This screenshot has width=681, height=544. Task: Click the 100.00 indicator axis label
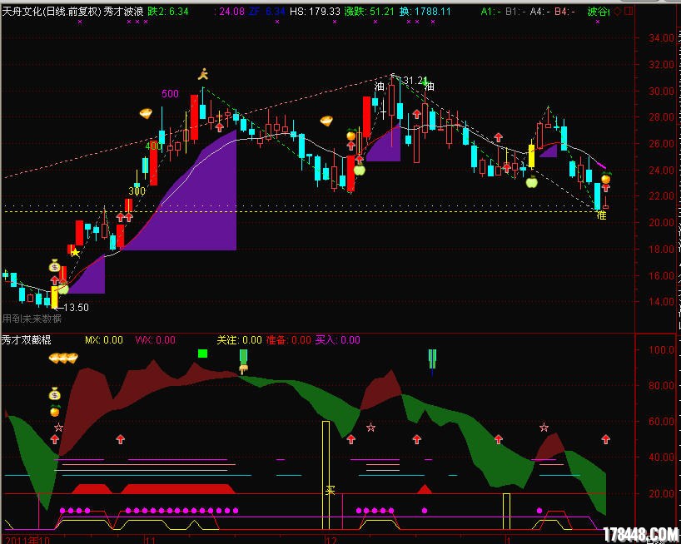pyautogui.click(x=662, y=349)
